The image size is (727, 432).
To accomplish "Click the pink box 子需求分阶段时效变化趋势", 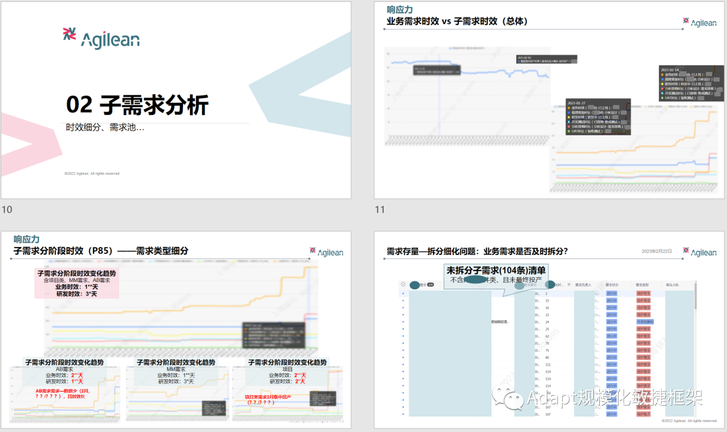I will coord(77,283).
